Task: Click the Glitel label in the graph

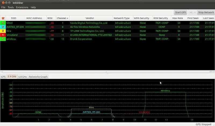Action: pos(38,112)
